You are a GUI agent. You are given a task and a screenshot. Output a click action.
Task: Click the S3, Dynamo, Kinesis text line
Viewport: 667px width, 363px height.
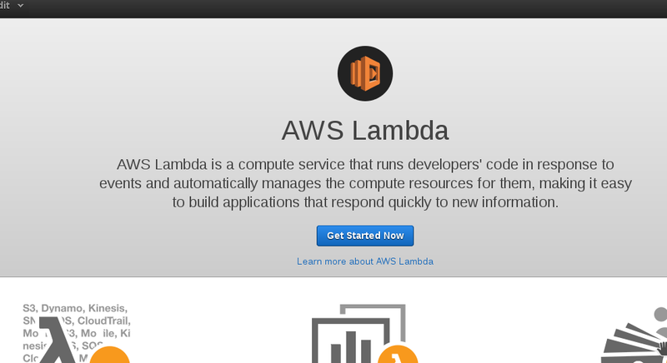point(75,308)
